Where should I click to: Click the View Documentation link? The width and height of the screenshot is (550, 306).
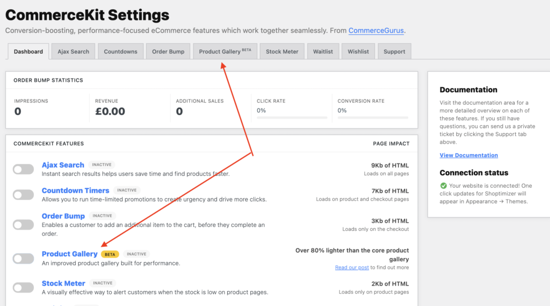tap(468, 155)
